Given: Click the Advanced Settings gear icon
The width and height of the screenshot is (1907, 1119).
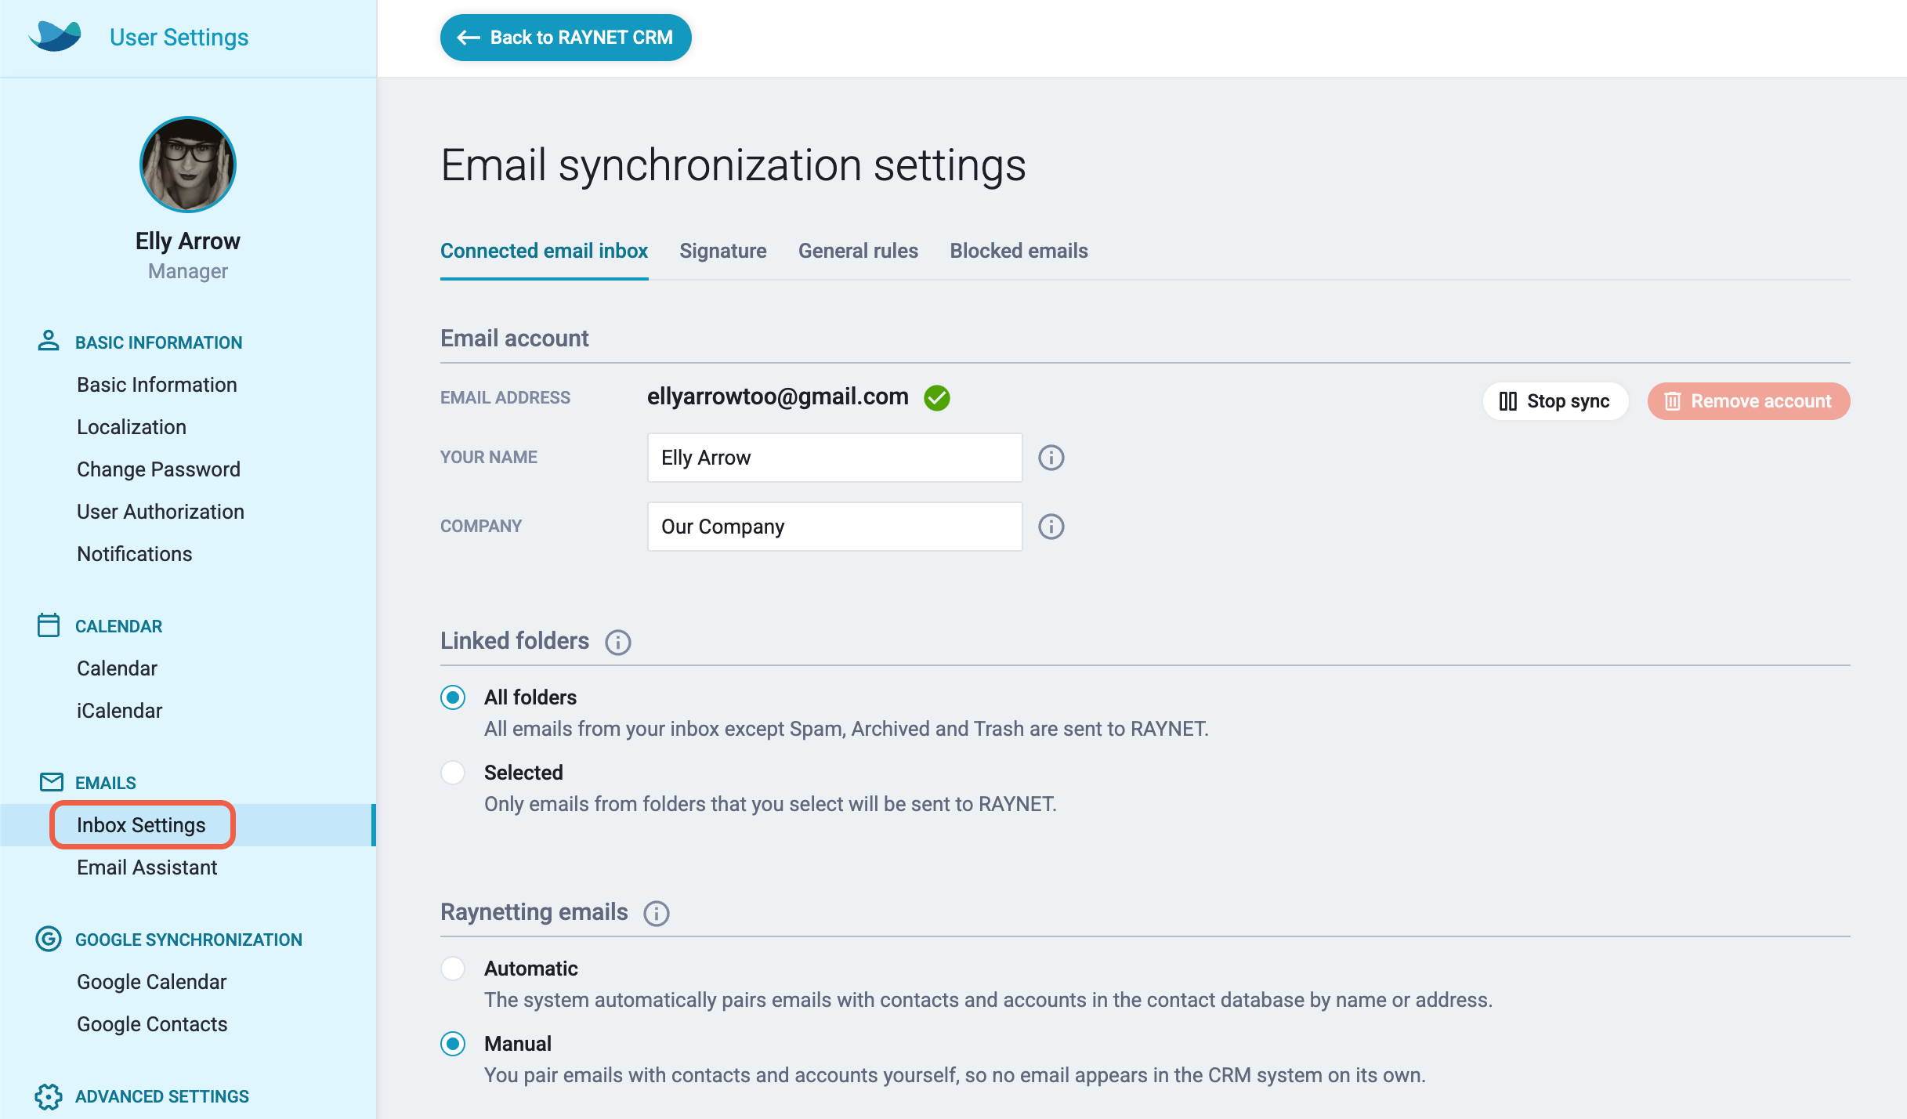Looking at the screenshot, I should coord(49,1096).
